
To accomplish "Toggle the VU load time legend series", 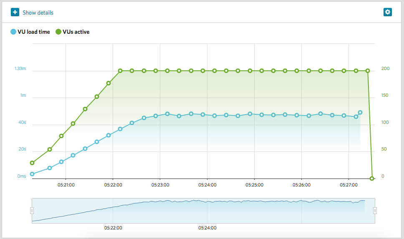I will (30, 32).
